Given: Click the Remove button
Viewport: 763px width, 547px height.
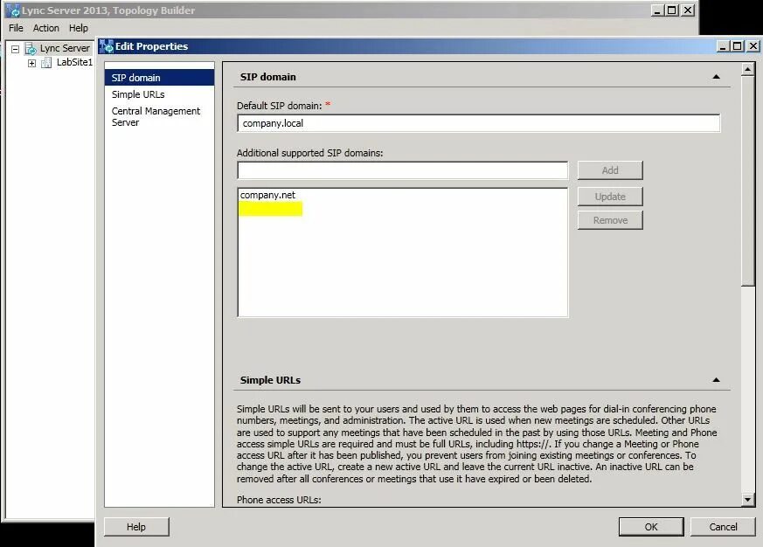Looking at the screenshot, I should point(610,220).
